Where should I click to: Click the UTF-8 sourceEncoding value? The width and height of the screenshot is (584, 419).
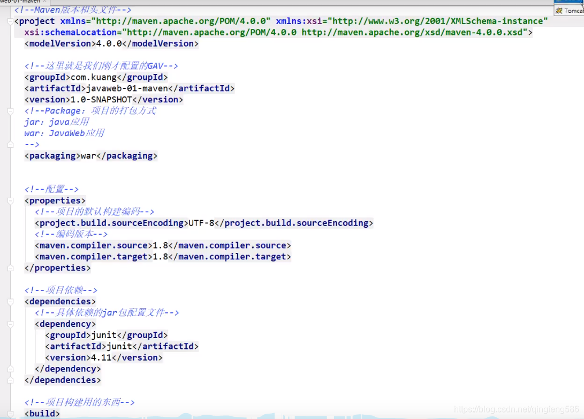pyautogui.click(x=201, y=223)
